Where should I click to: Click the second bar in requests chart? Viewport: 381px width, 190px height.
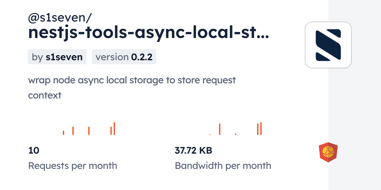pyautogui.click(x=73, y=131)
